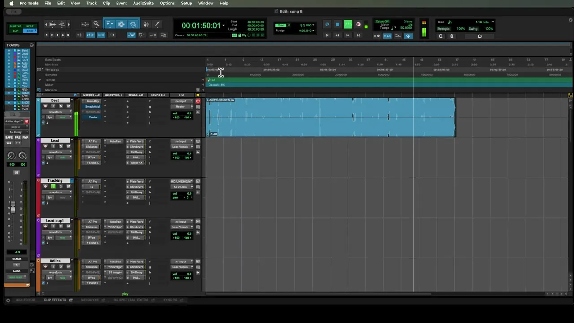Image resolution: width=574 pixels, height=323 pixels.
Task: Mute the Adlibs track
Action: click(x=69, y=266)
